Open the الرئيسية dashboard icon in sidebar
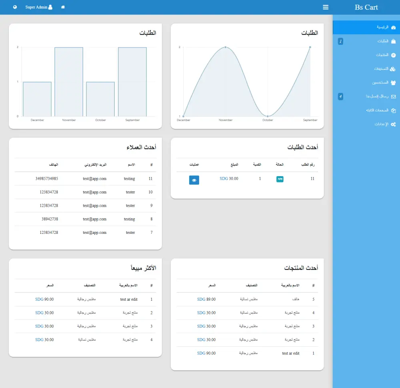The width and height of the screenshot is (400, 388). click(393, 27)
